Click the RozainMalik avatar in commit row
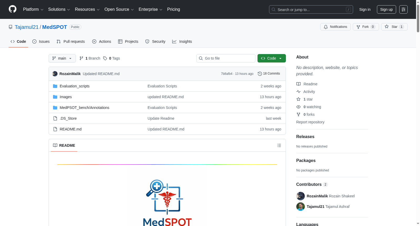This screenshot has width=420, height=226. click(55, 74)
